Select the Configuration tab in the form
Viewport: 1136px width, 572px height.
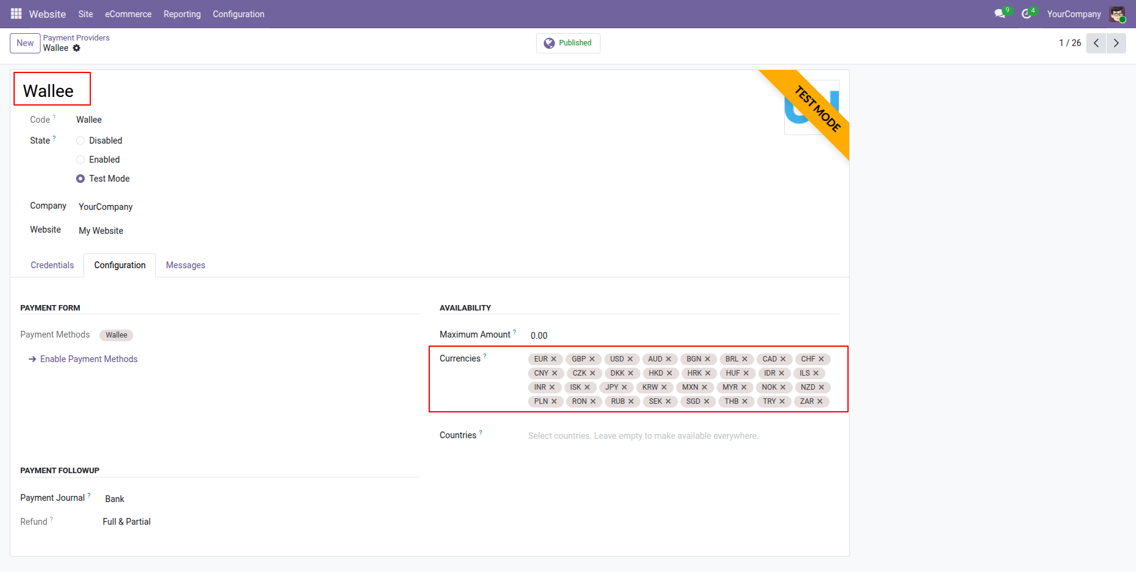[120, 265]
